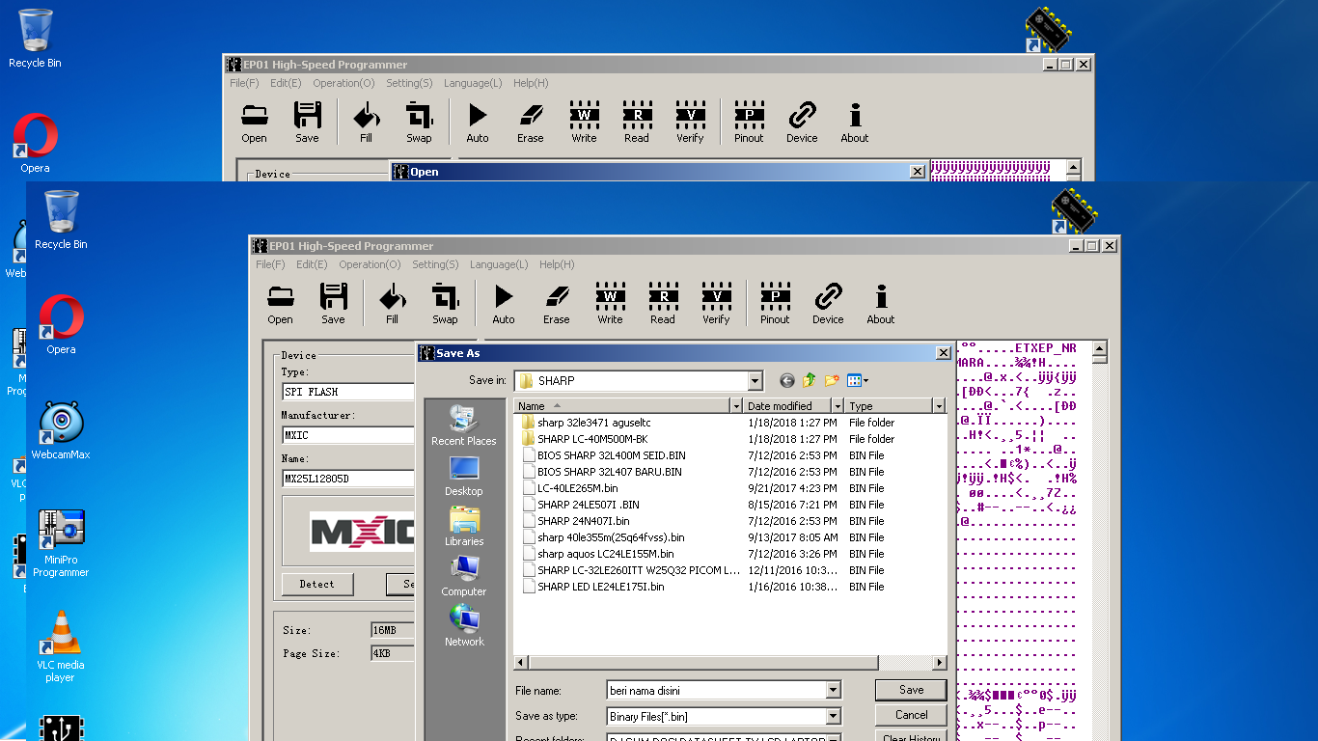The image size is (1318, 741).
Task: Select file 'sharp aquos LC24LE155M.bin'
Action: click(x=597, y=554)
